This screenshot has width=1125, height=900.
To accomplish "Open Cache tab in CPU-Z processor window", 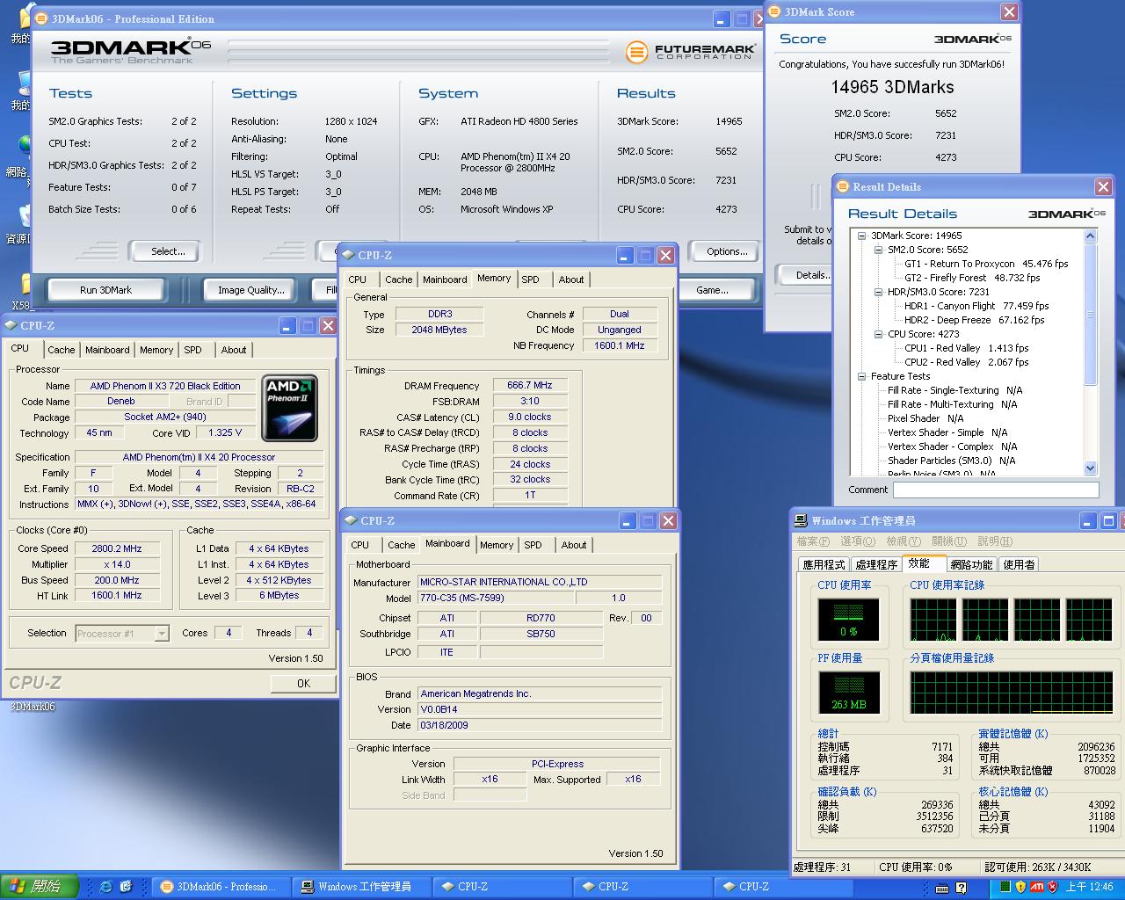I will pos(62,350).
